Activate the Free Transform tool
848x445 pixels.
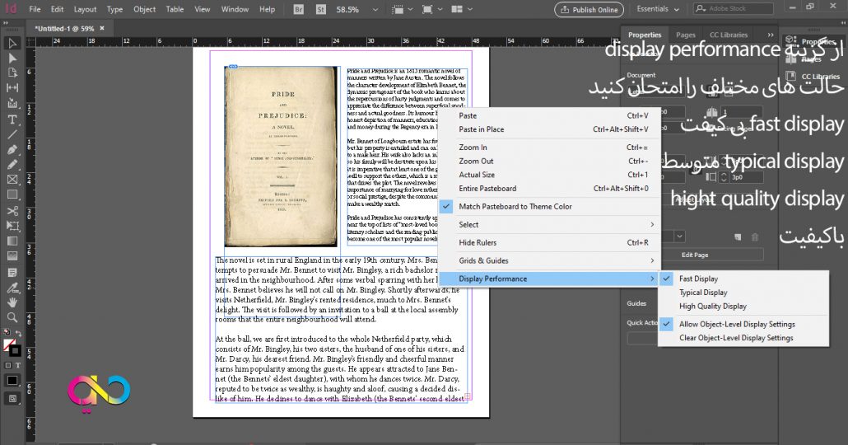(x=12, y=226)
